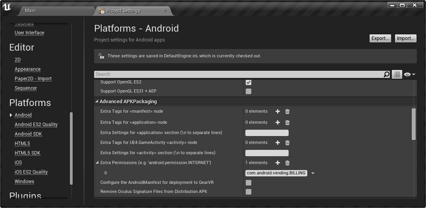
Task: Delete all Extra Tags for manifest node
Action: coord(287,112)
